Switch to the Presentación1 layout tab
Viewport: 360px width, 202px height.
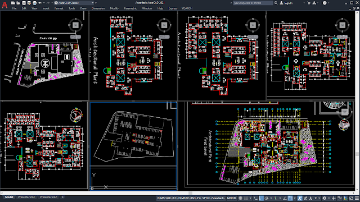click(x=26, y=197)
